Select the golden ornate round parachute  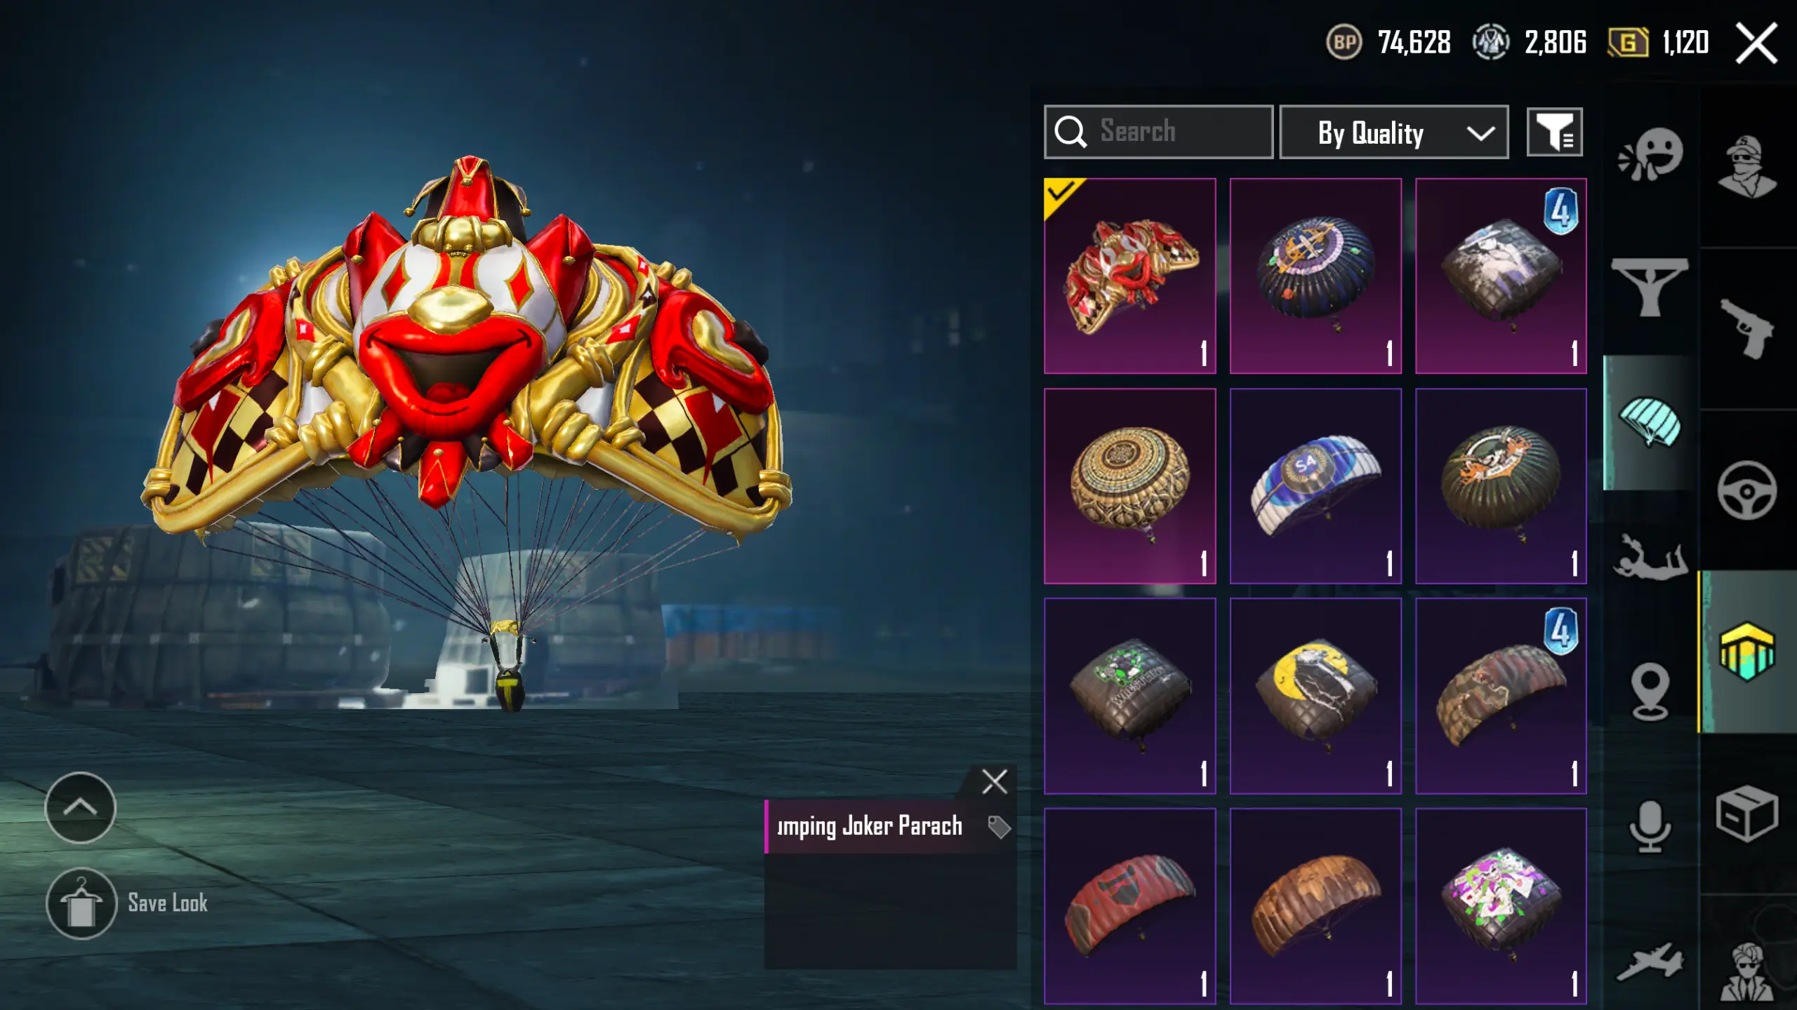(x=1130, y=486)
